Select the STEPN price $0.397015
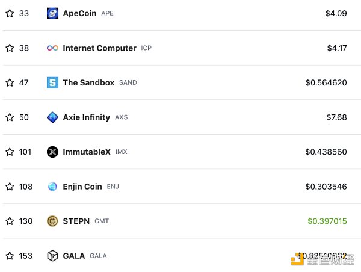Screen dimensions: 361x272 point(327,221)
